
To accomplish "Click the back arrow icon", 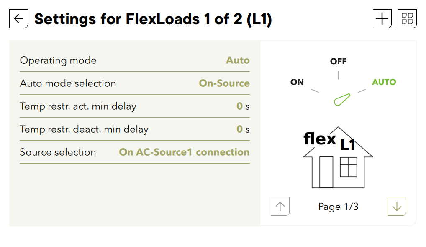I will click(x=18, y=19).
